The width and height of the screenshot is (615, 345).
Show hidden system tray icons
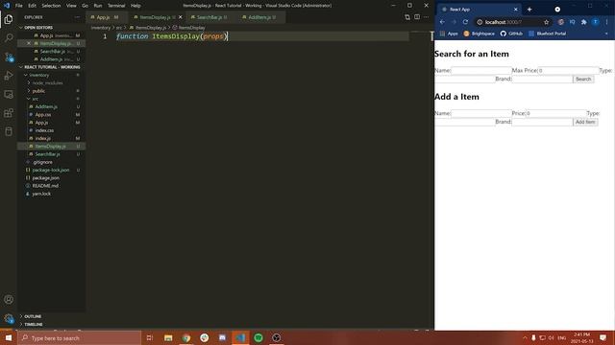pyautogui.click(x=525, y=338)
